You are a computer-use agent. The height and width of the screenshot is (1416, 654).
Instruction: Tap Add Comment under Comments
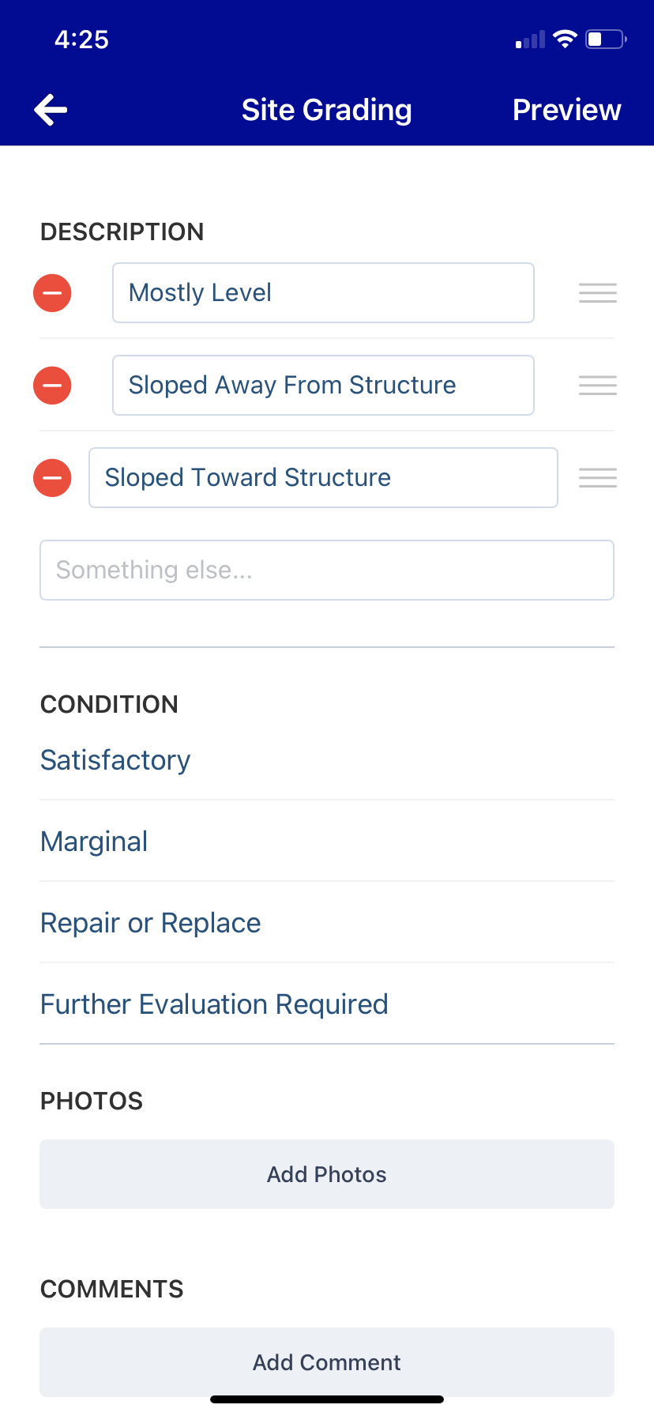click(x=326, y=1362)
